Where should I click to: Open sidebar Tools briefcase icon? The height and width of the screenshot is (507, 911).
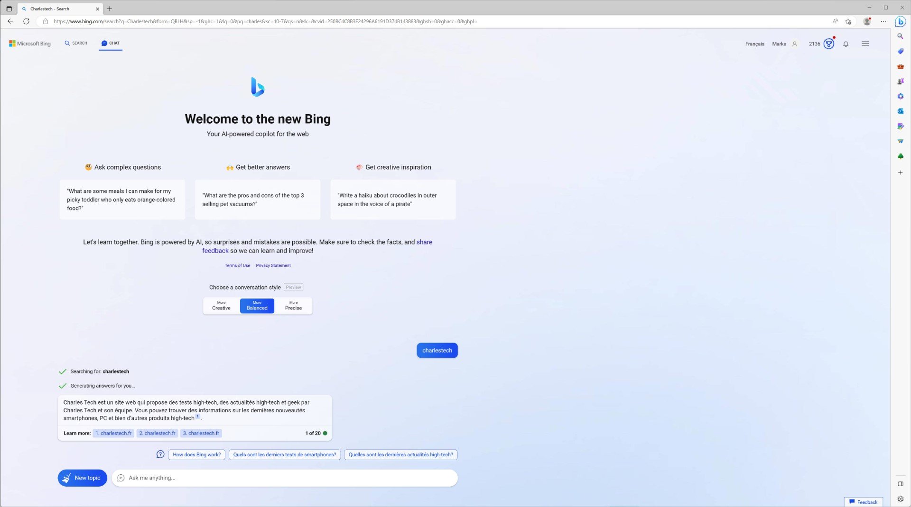click(900, 66)
